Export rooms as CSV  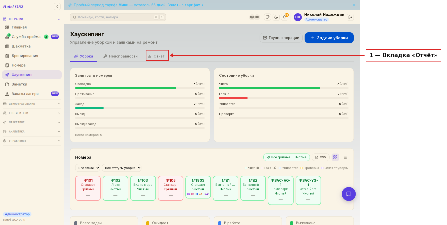click(x=321, y=157)
